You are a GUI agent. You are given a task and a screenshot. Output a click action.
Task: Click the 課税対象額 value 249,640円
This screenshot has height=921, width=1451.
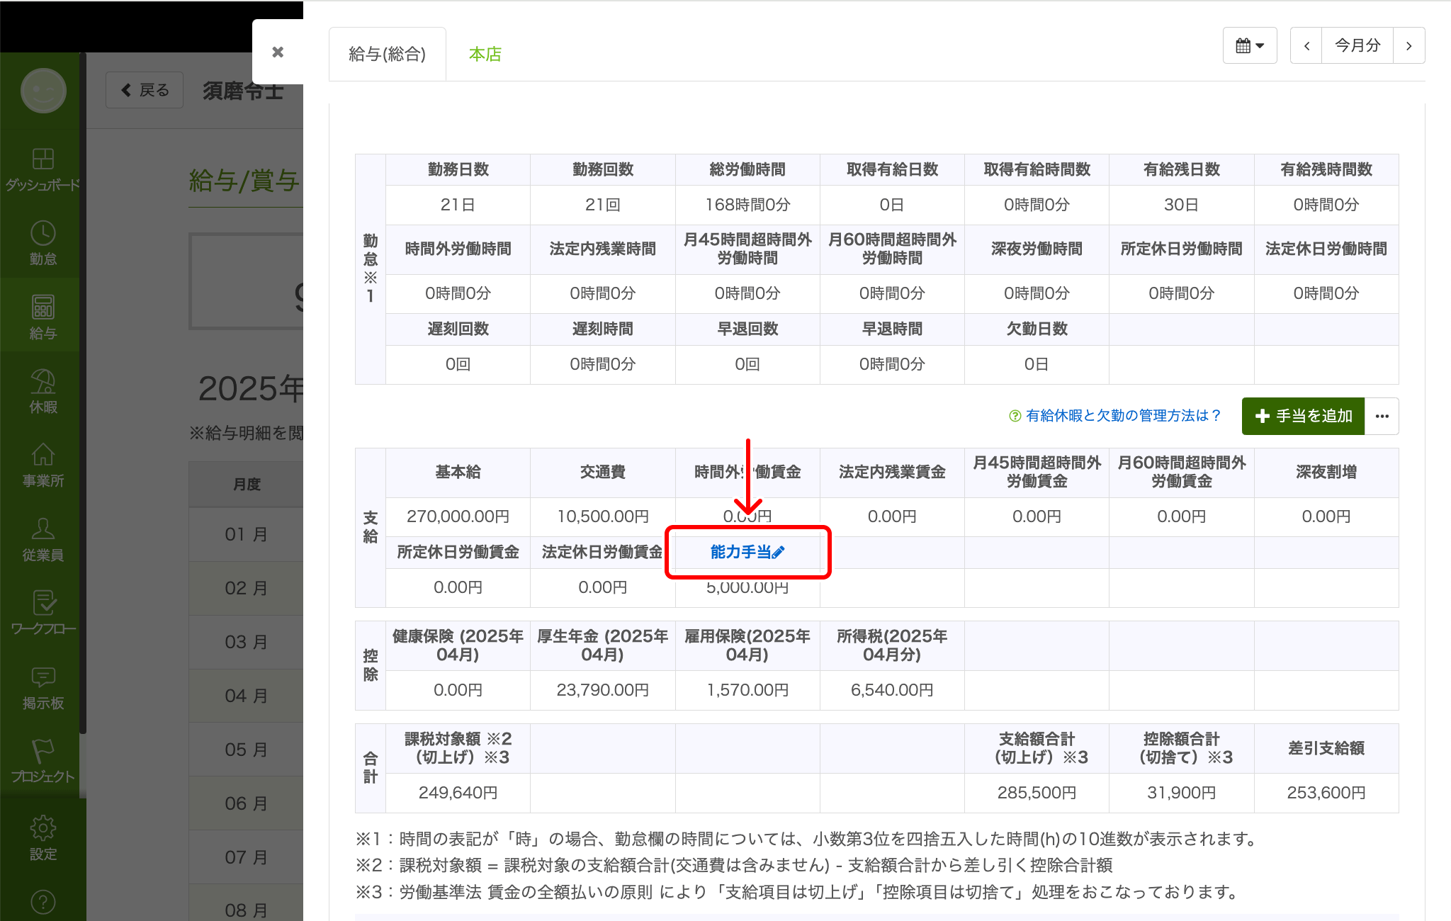point(458,793)
